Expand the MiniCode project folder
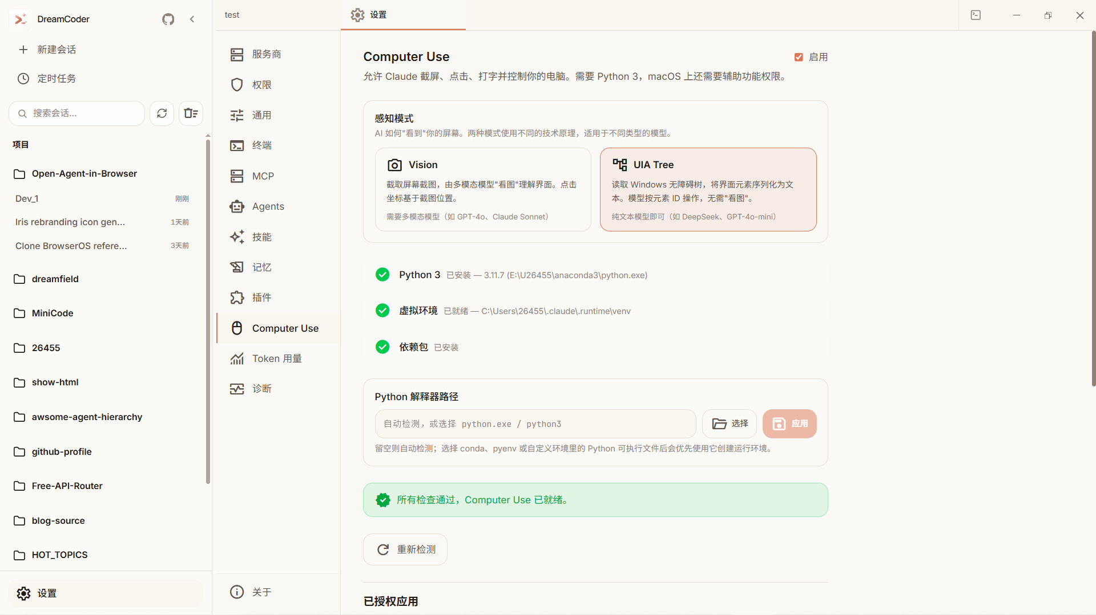The height and width of the screenshot is (615, 1096). click(103, 313)
